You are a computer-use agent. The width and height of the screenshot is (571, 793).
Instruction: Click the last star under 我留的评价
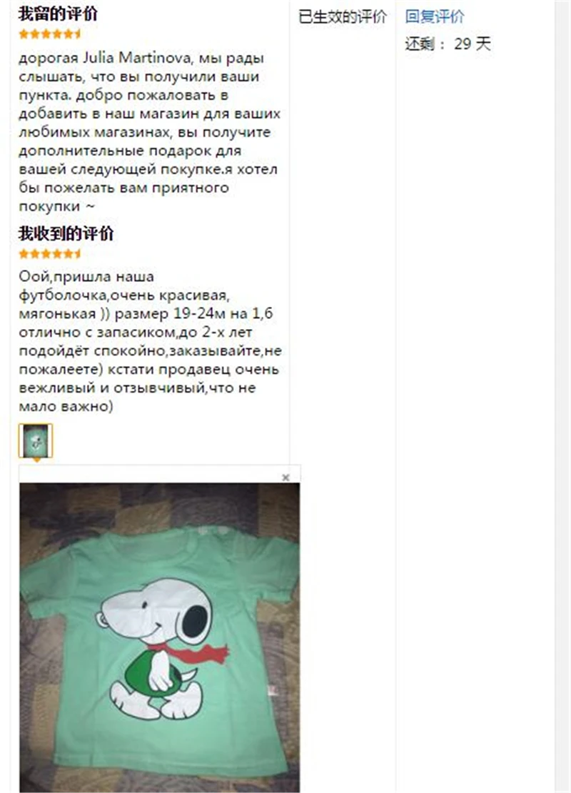pyautogui.click(x=77, y=34)
